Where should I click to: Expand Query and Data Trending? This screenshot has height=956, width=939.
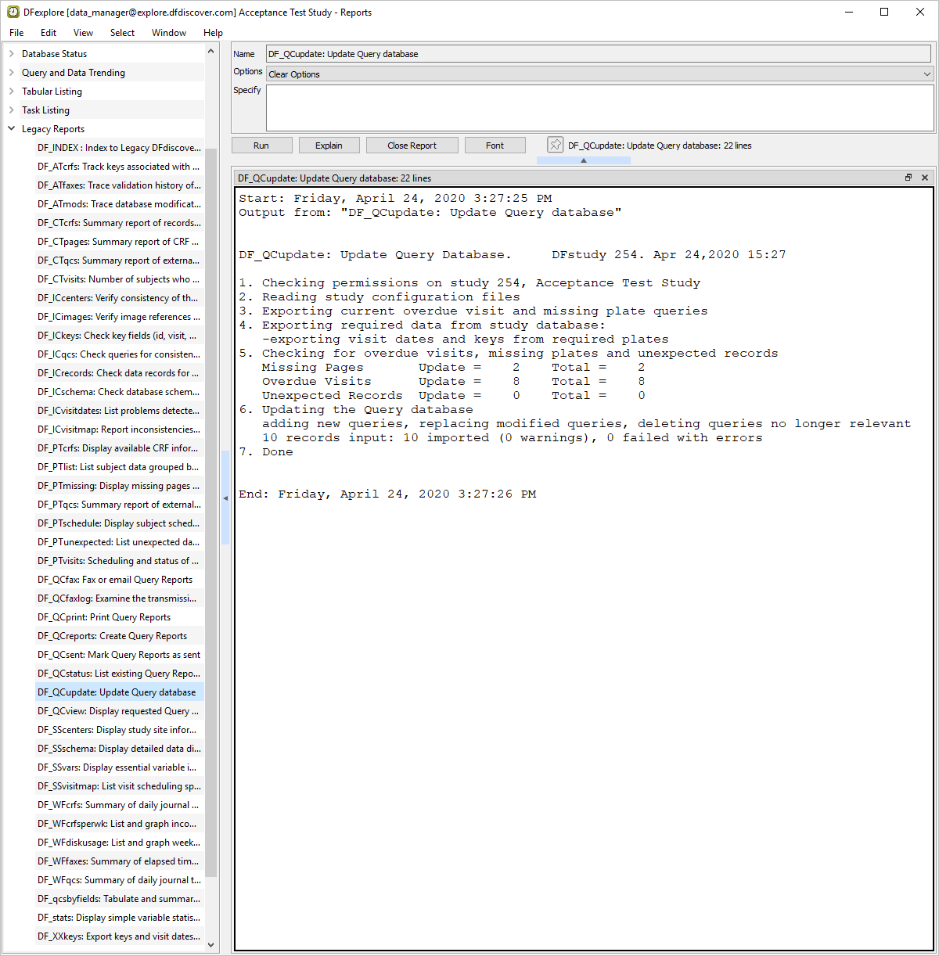coord(12,73)
